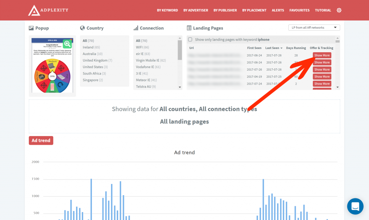Filter by Vodafone IE connection
The image size is (369, 220).
[148, 67]
